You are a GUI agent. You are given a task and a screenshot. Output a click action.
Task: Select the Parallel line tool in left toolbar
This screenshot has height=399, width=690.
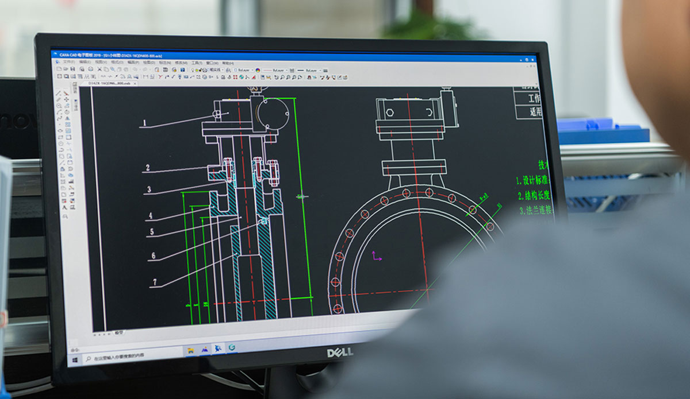[x=59, y=99]
